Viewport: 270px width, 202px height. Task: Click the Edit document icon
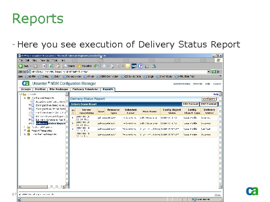pyautogui.click(x=118, y=66)
